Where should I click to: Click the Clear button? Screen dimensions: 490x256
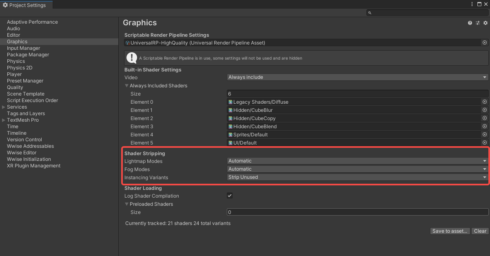point(480,231)
